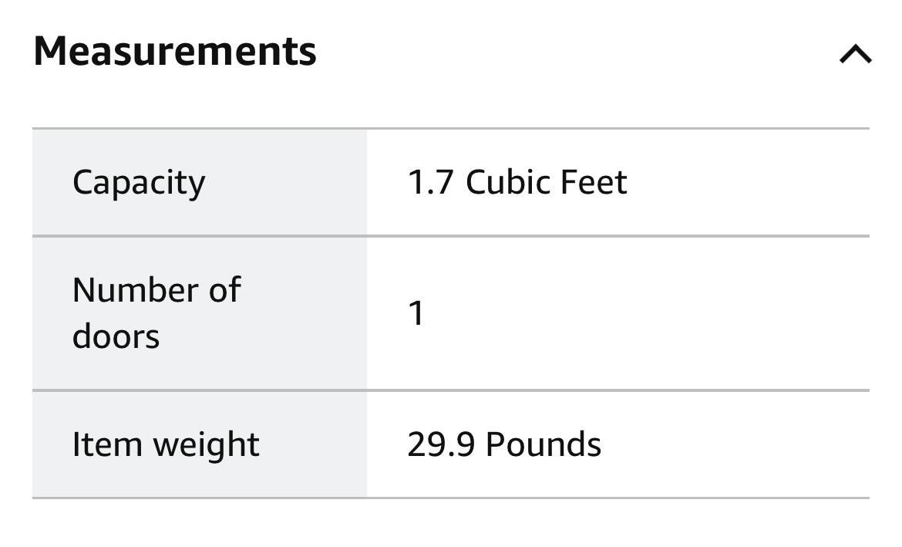Click the word "doors" in the label
The height and width of the screenshot is (547, 902).
click(x=116, y=336)
